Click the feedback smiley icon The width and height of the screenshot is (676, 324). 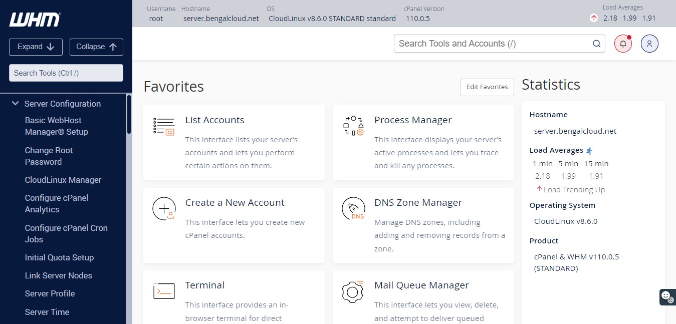666,296
